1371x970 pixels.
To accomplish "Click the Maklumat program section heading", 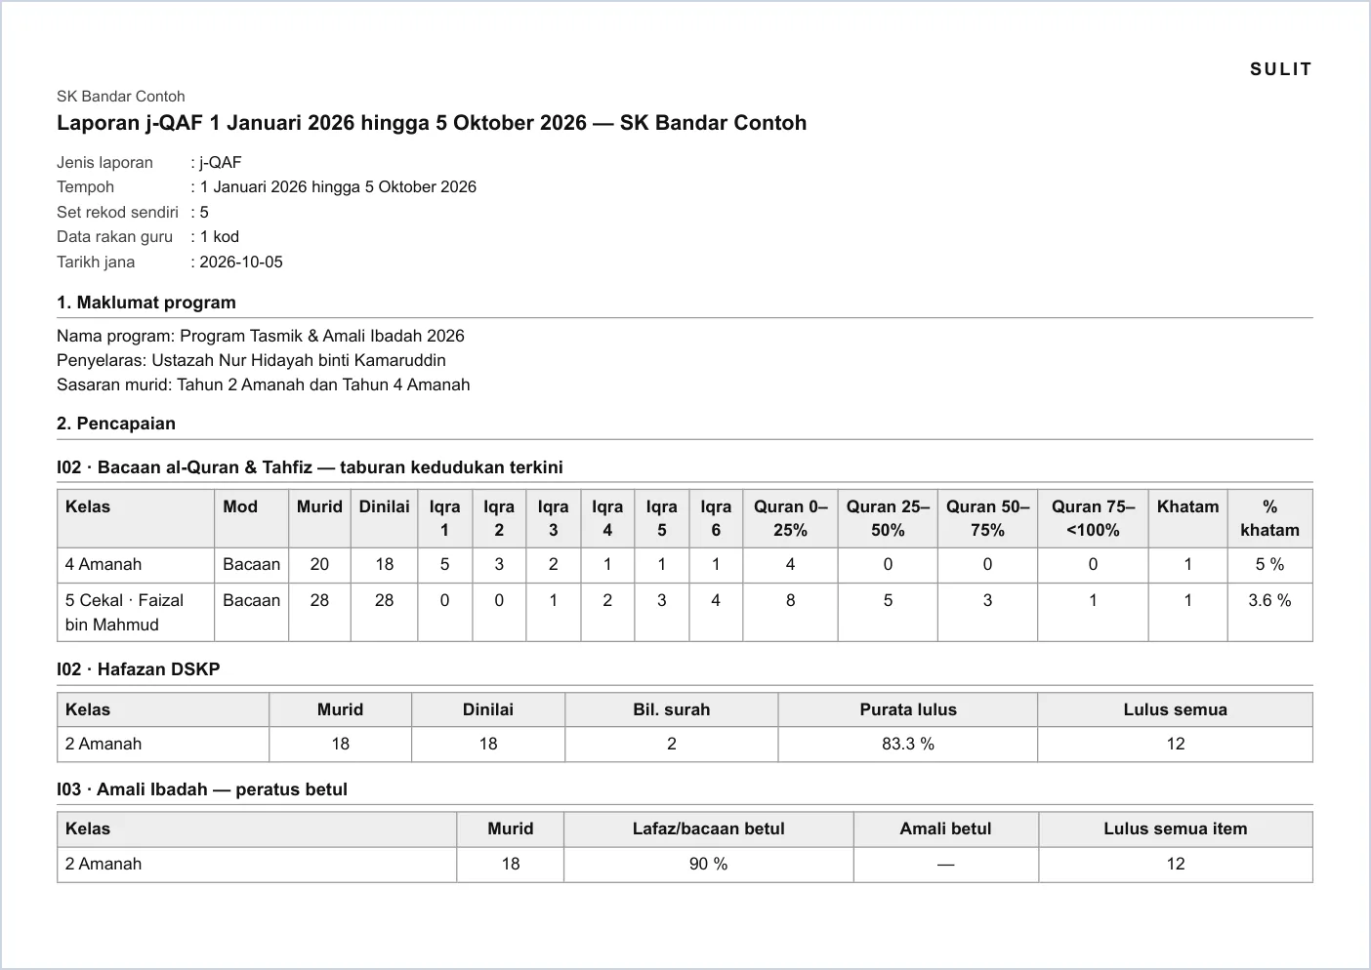I will coord(146,303).
